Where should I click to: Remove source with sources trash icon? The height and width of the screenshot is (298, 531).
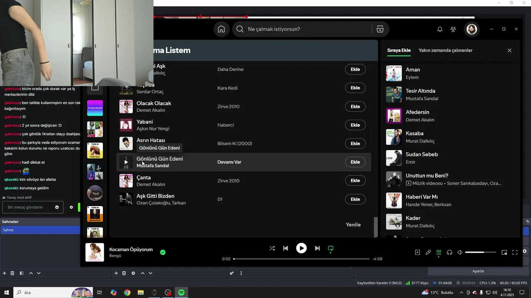point(124,273)
